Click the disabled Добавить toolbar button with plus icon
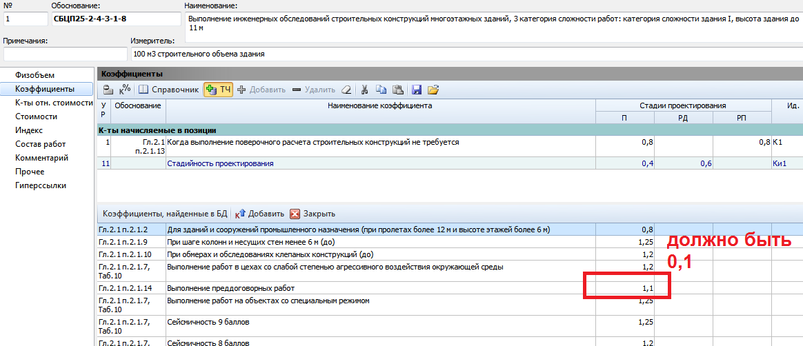803x346 pixels. click(x=261, y=90)
